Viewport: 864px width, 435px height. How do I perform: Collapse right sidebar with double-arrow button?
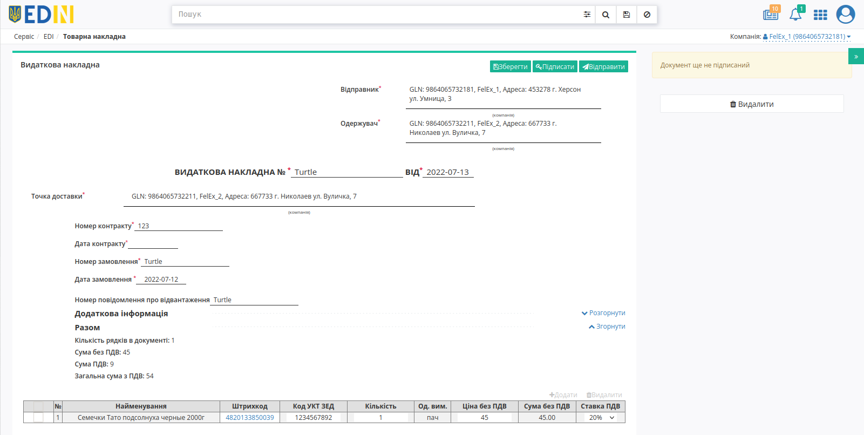pyautogui.click(x=856, y=56)
